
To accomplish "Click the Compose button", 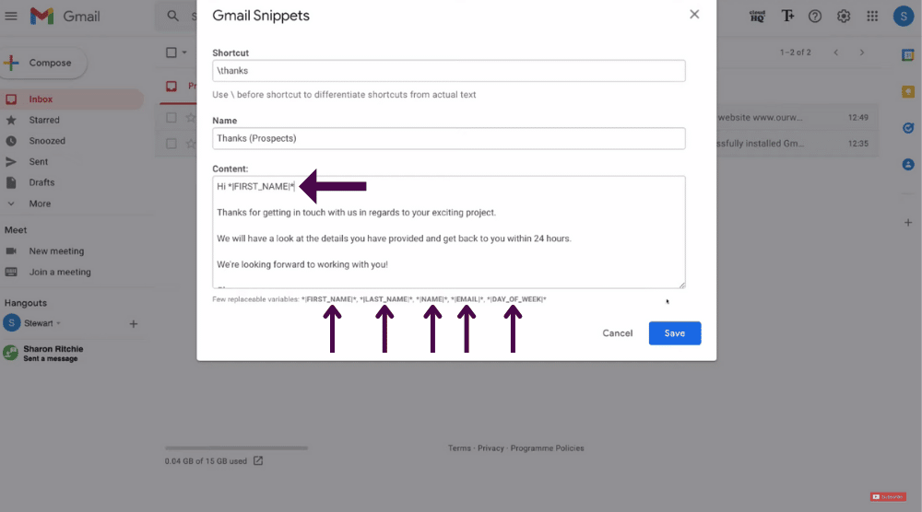I will point(42,63).
